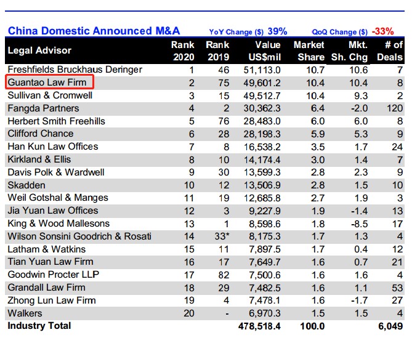Select the Wilson Sonsini Goodrich & Rosati name
This screenshot has height=343, width=412.
pyautogui.click(x=79, y=236)
